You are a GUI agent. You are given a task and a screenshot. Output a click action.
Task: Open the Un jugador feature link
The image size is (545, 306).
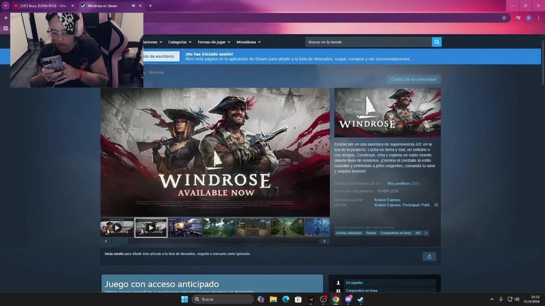click(354, 283)
